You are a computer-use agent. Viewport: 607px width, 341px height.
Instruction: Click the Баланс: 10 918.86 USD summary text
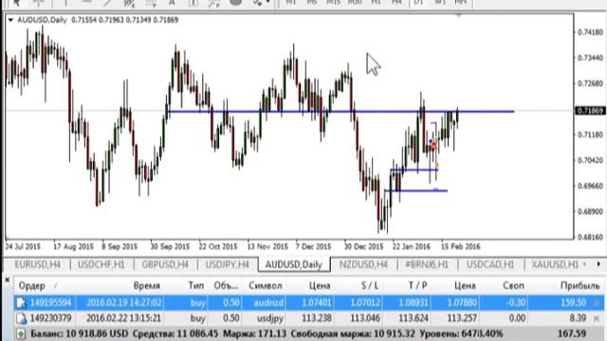(x=79, y=333)
